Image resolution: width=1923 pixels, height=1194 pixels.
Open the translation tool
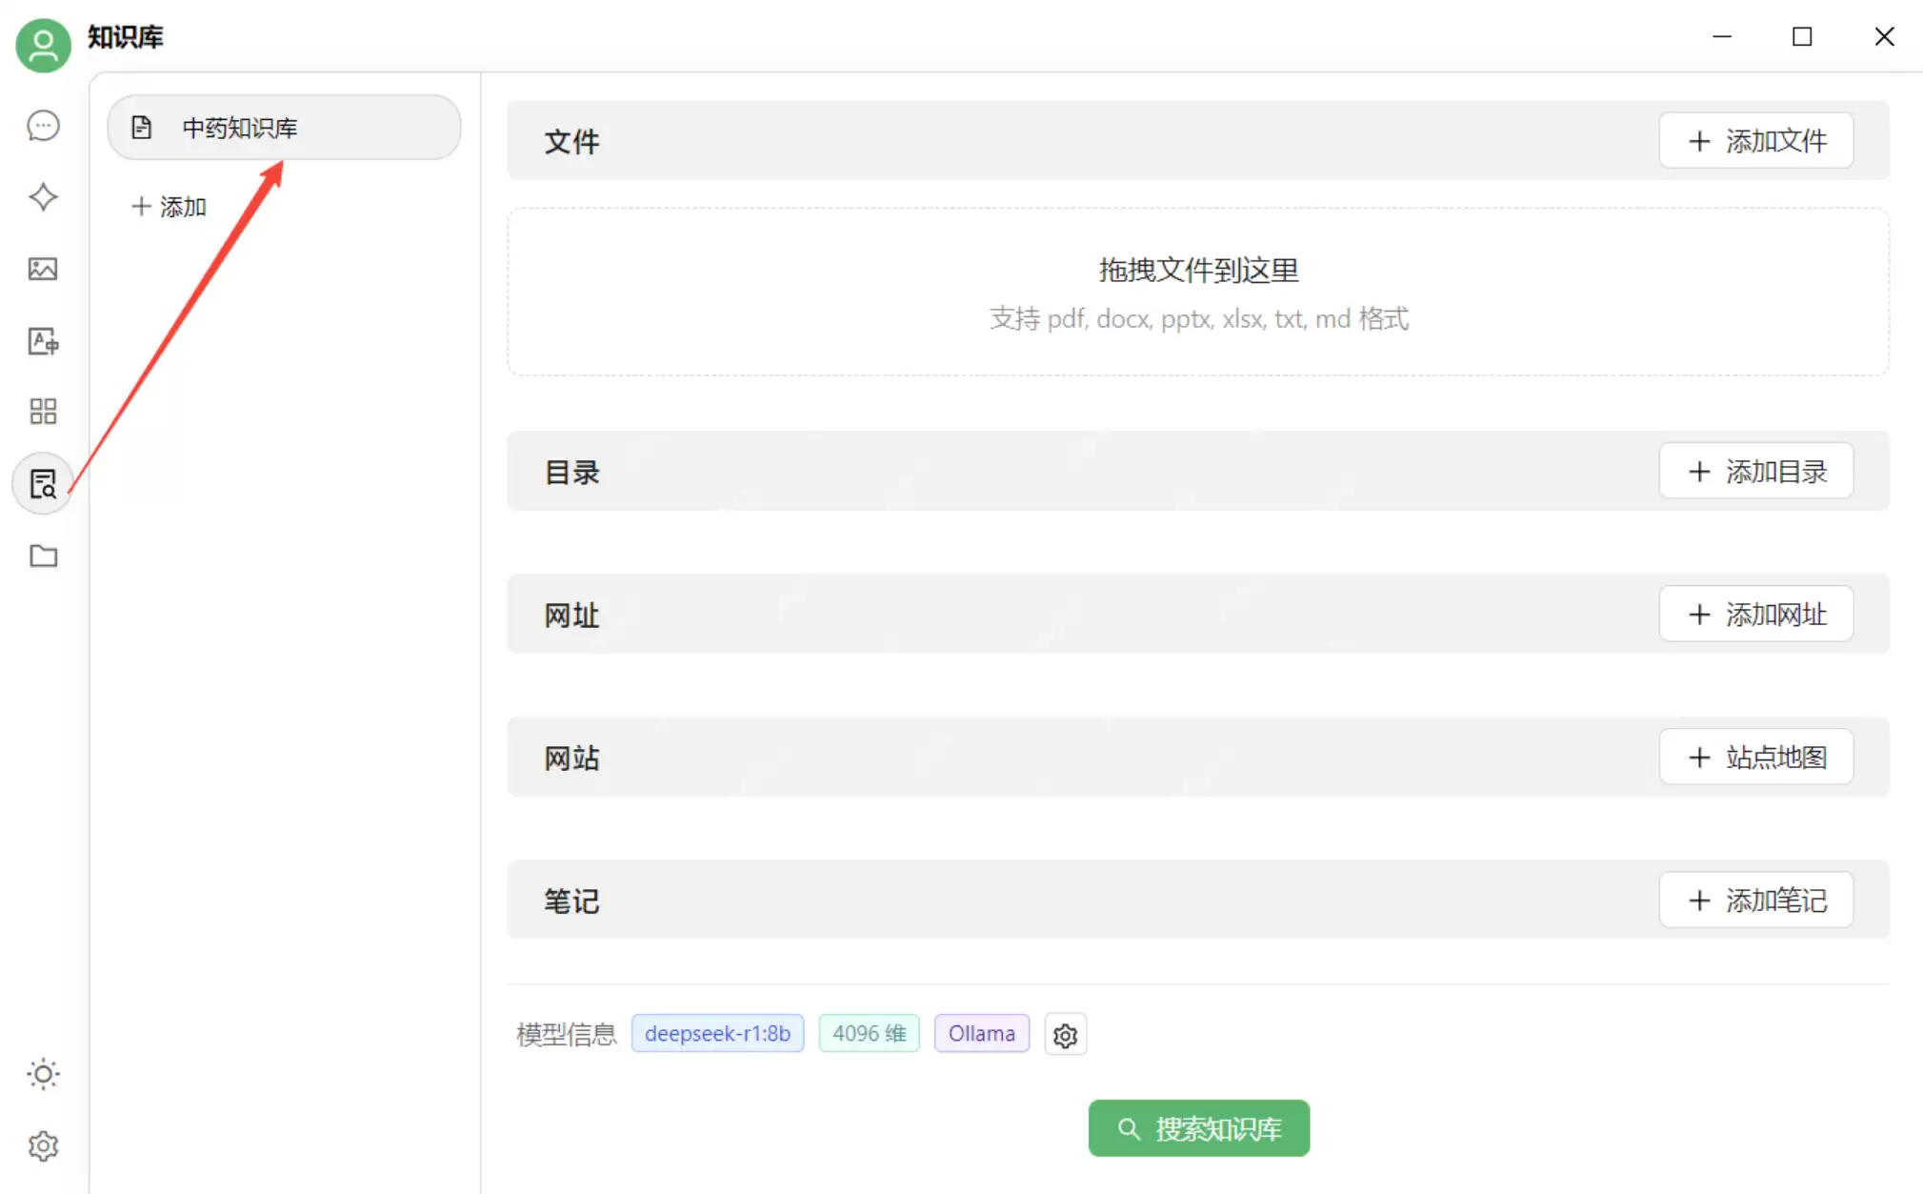pyautogui.click(x=42, y=341)
